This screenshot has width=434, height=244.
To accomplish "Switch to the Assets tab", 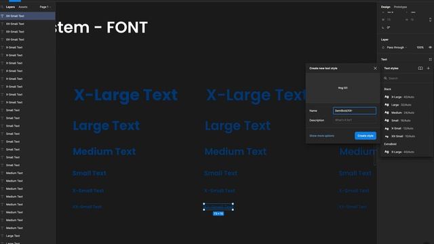I will 23,7.
